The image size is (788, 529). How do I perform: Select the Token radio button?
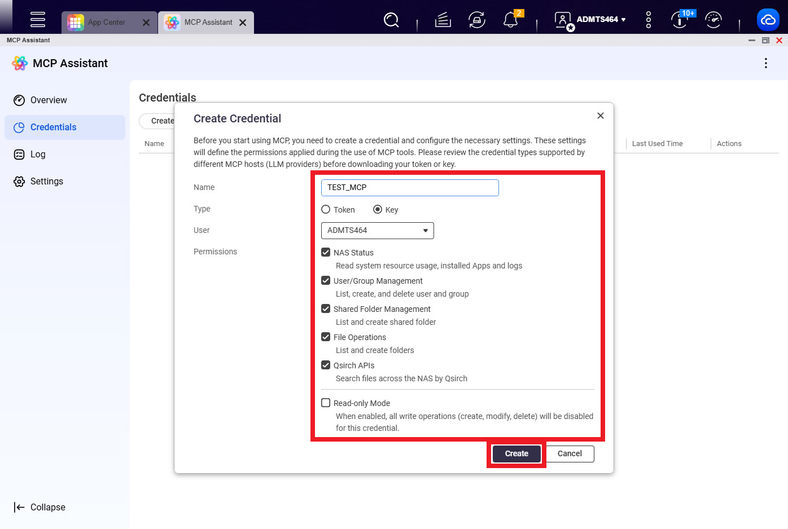tap(326, 210)
